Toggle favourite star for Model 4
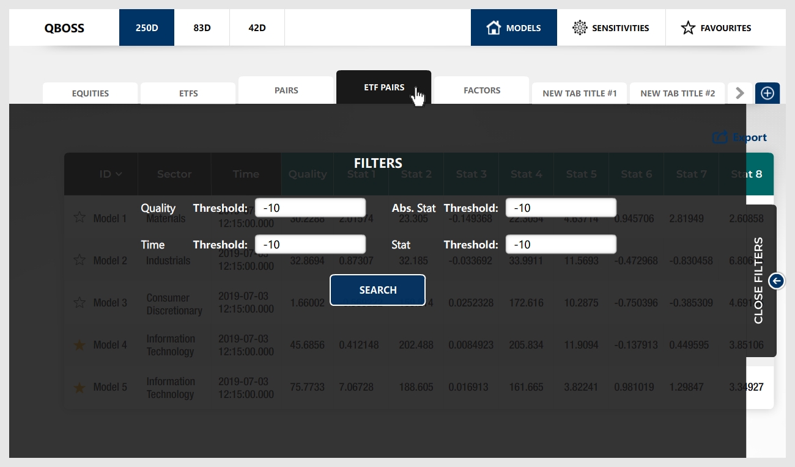The height and width of the screenshot is (467, 795). [x=79, y=345]
